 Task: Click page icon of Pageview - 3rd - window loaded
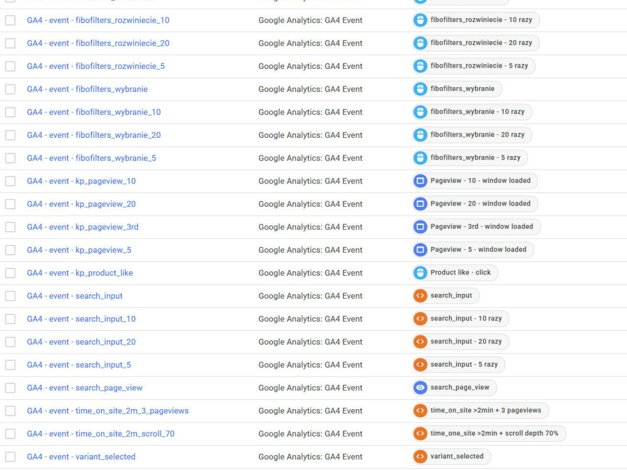coord(420,227)
